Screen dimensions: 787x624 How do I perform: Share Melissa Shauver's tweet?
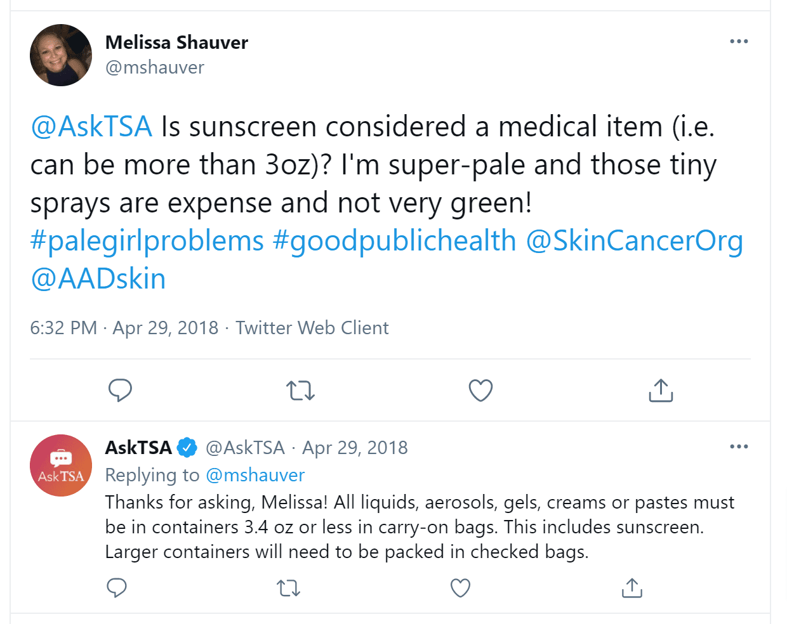[x=661, y=390]
